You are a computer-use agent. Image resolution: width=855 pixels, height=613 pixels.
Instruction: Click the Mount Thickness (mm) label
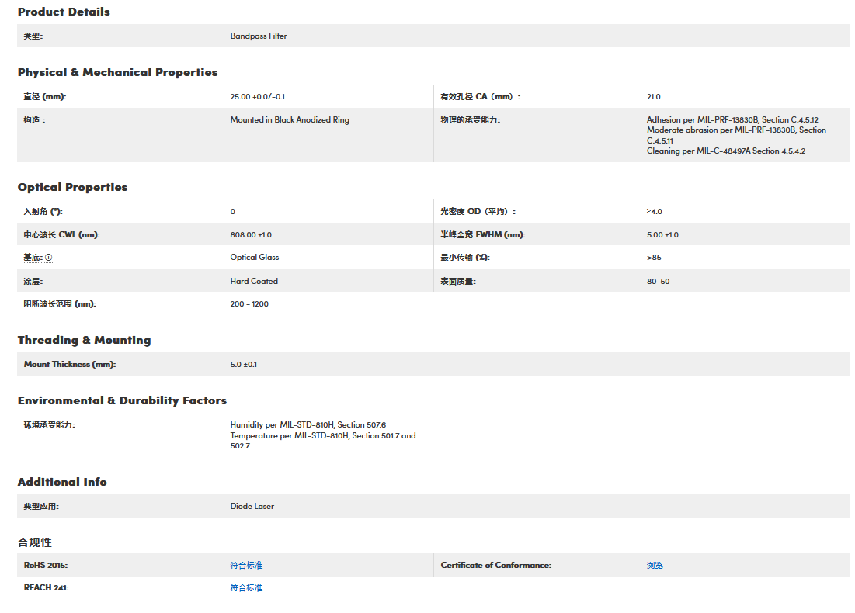tap(69, 364)
